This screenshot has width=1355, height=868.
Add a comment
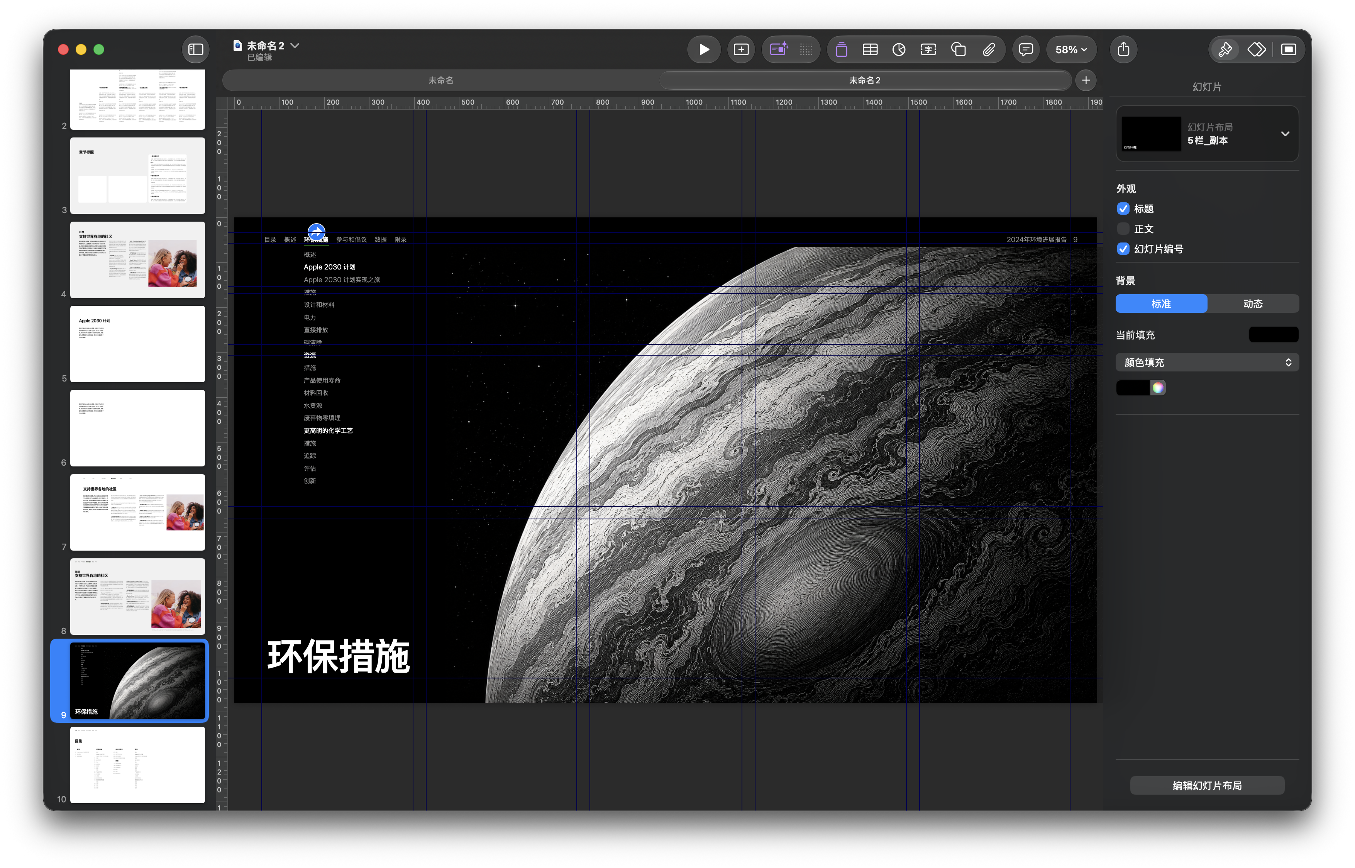click(x=1026, y=49)
